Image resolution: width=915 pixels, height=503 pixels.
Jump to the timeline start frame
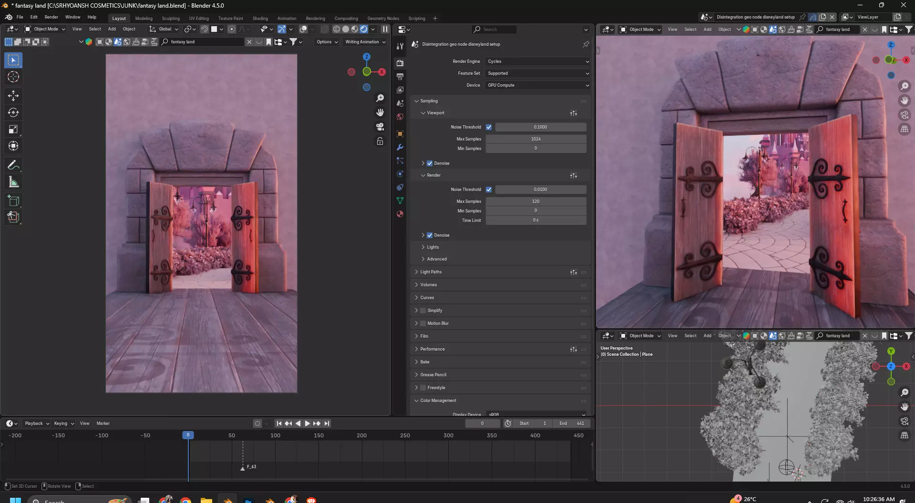[x=279, y=423]
